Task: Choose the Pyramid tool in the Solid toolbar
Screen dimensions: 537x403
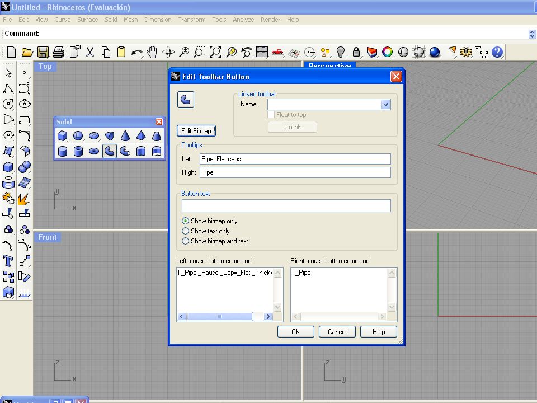Action: 141,135
